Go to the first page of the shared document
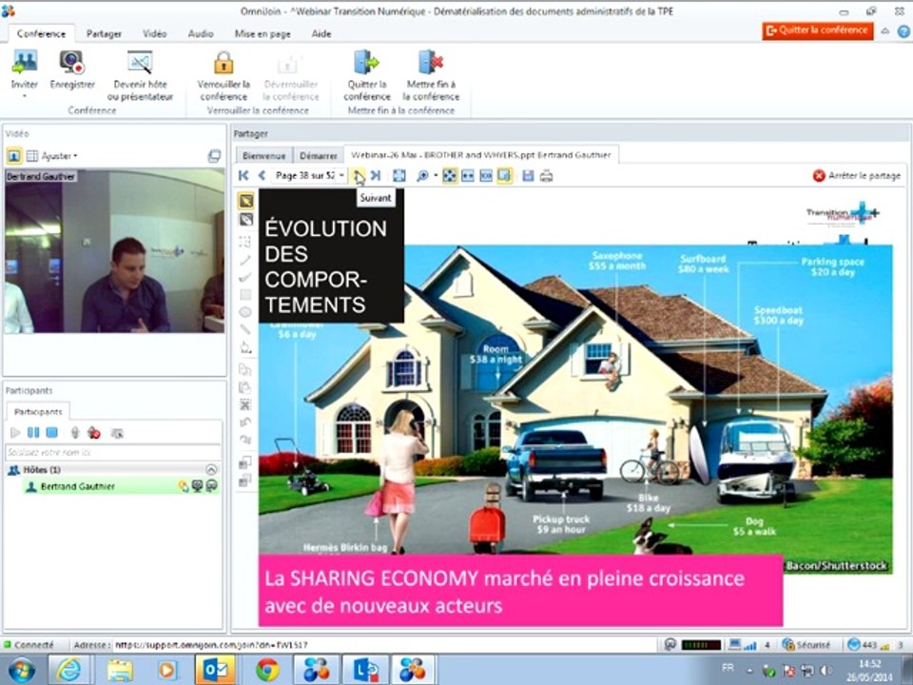The width and height of the screenshot is (913, 685). coord(244,175)
